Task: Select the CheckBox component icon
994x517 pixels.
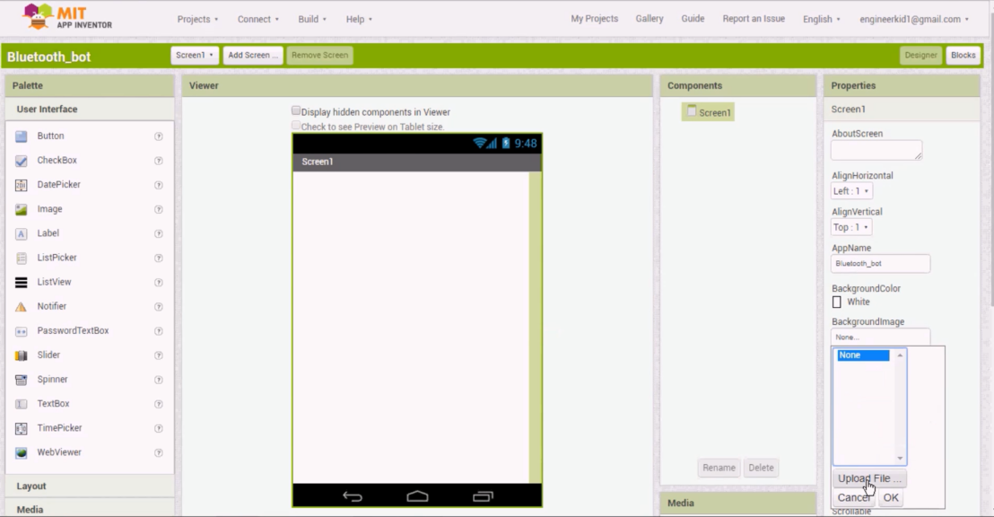Action: (x=21, y=161)
